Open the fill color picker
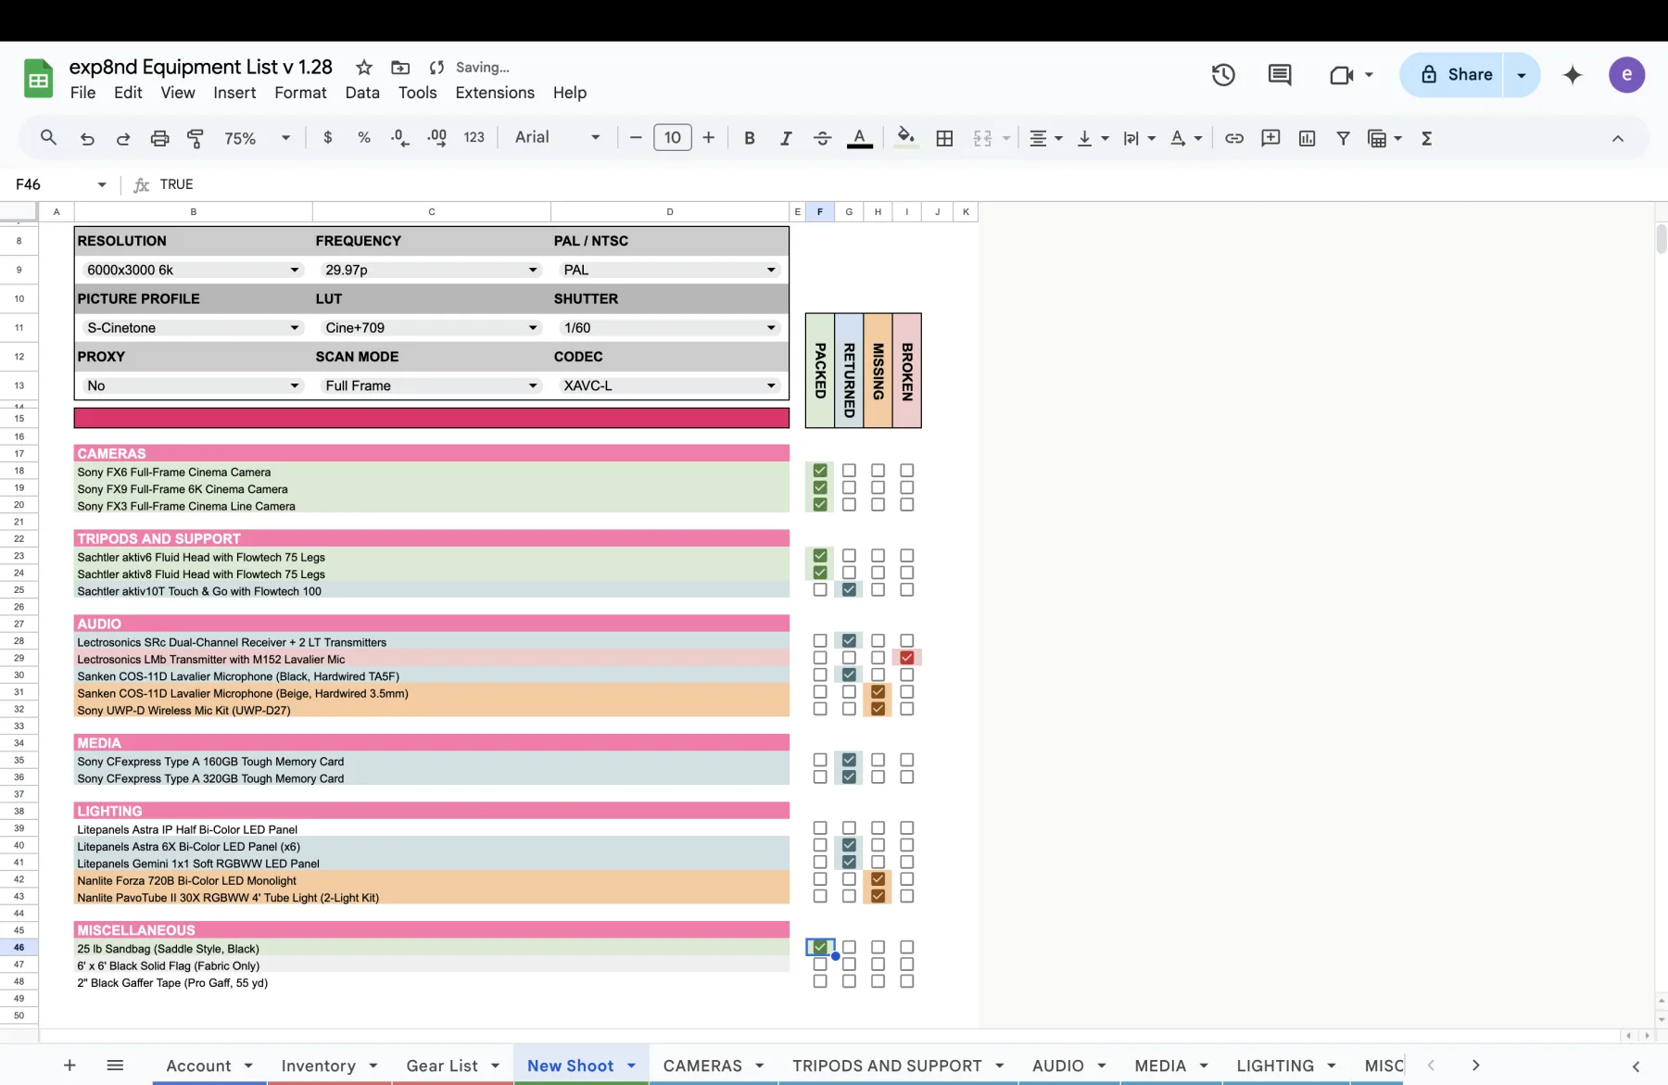 tap(905, 138)
